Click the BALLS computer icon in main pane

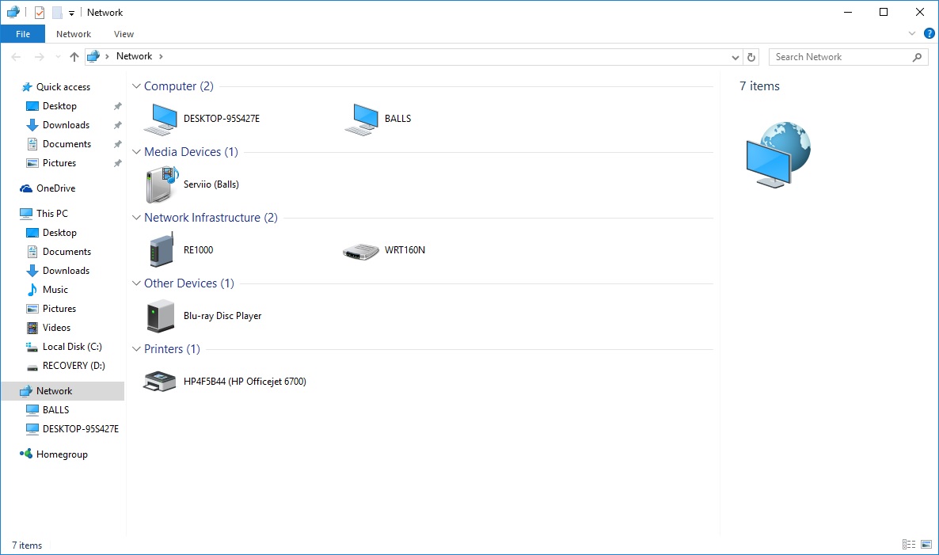[x=363, y=119]
